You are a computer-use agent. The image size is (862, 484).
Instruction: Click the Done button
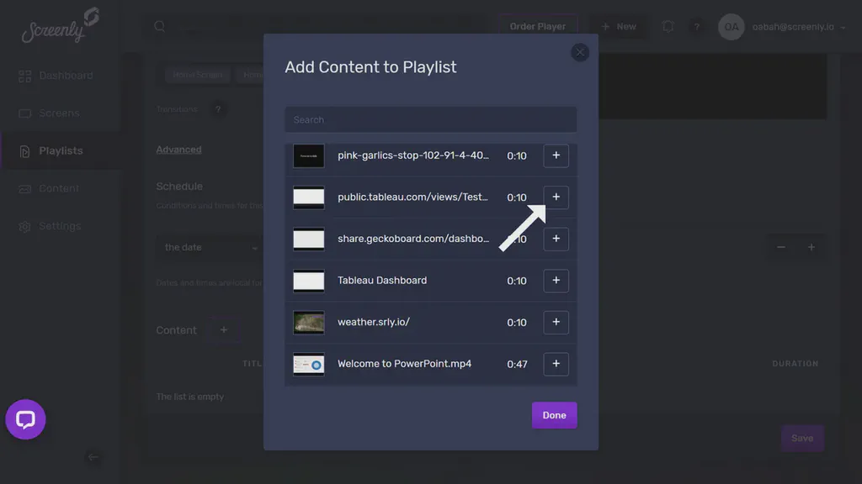(554, 414)
